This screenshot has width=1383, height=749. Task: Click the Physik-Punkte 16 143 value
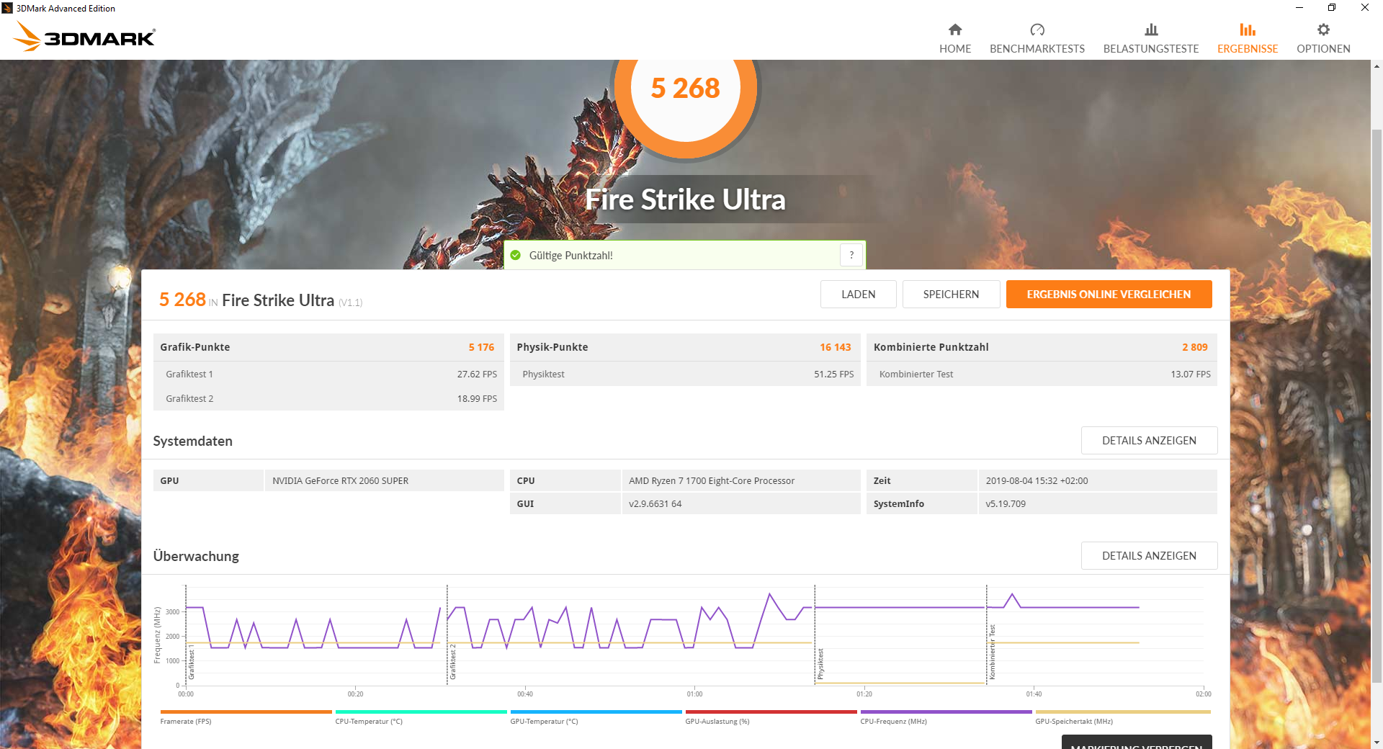(836, 347)
